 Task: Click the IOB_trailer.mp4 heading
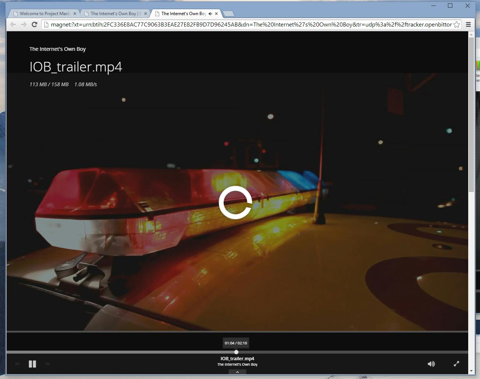tap(76, 67)
